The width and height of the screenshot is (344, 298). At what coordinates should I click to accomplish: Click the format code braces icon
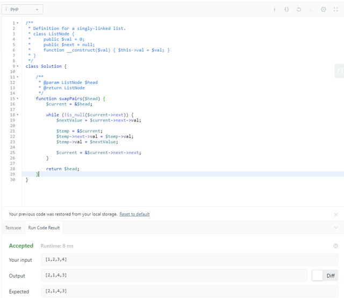click(286, 10)
